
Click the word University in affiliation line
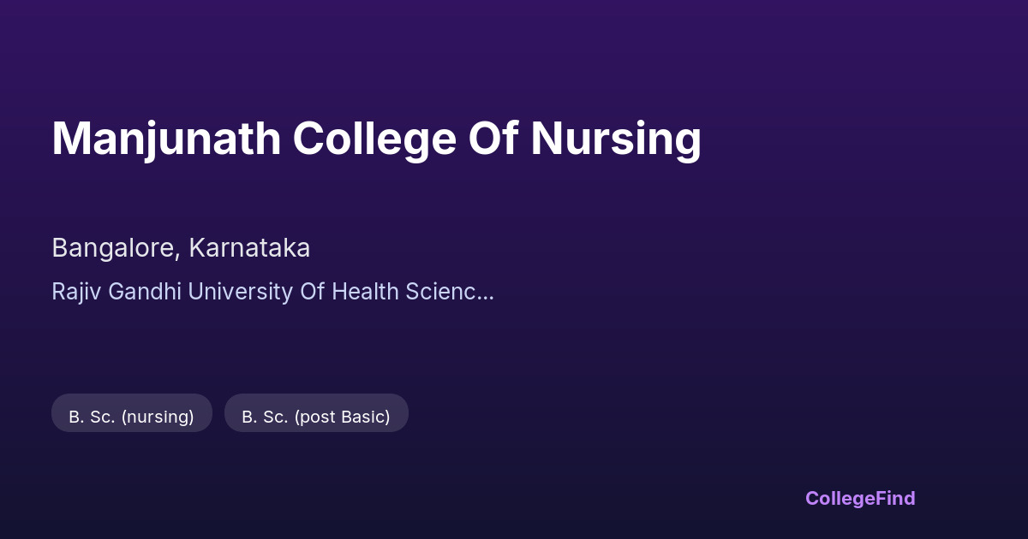(x=240, y=292)
